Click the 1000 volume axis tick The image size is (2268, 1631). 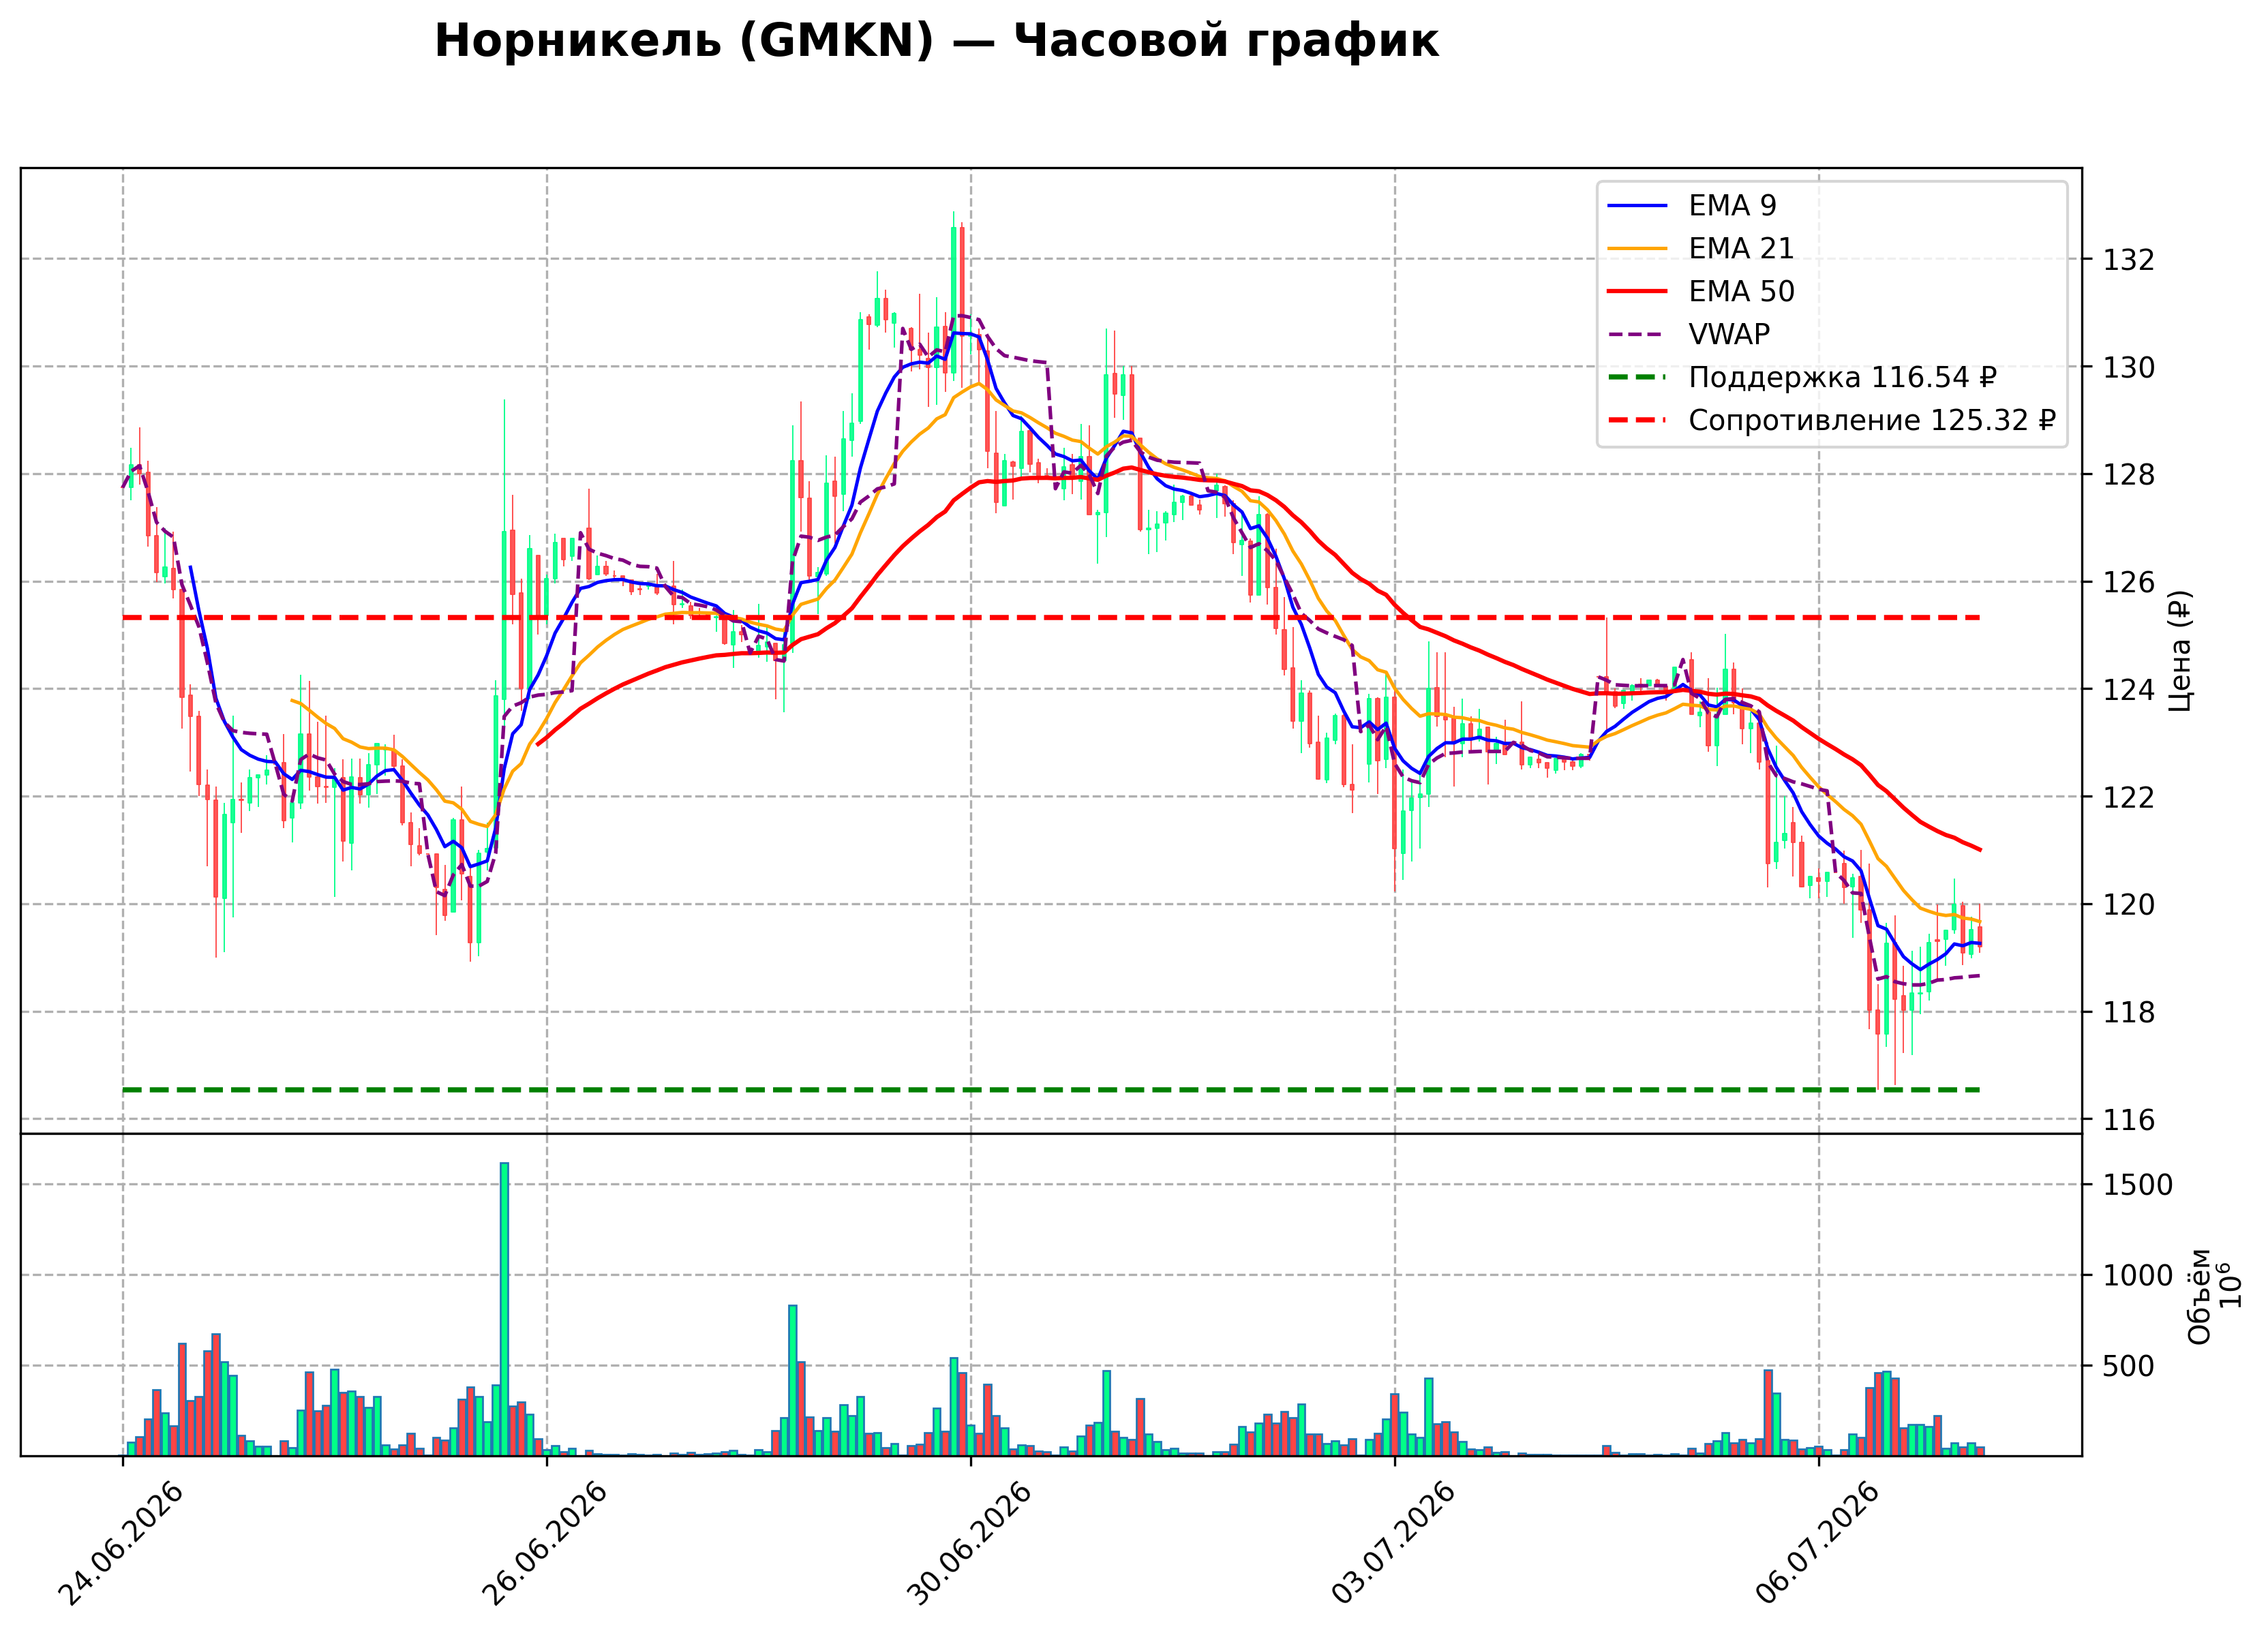tap(2137, 1275)
